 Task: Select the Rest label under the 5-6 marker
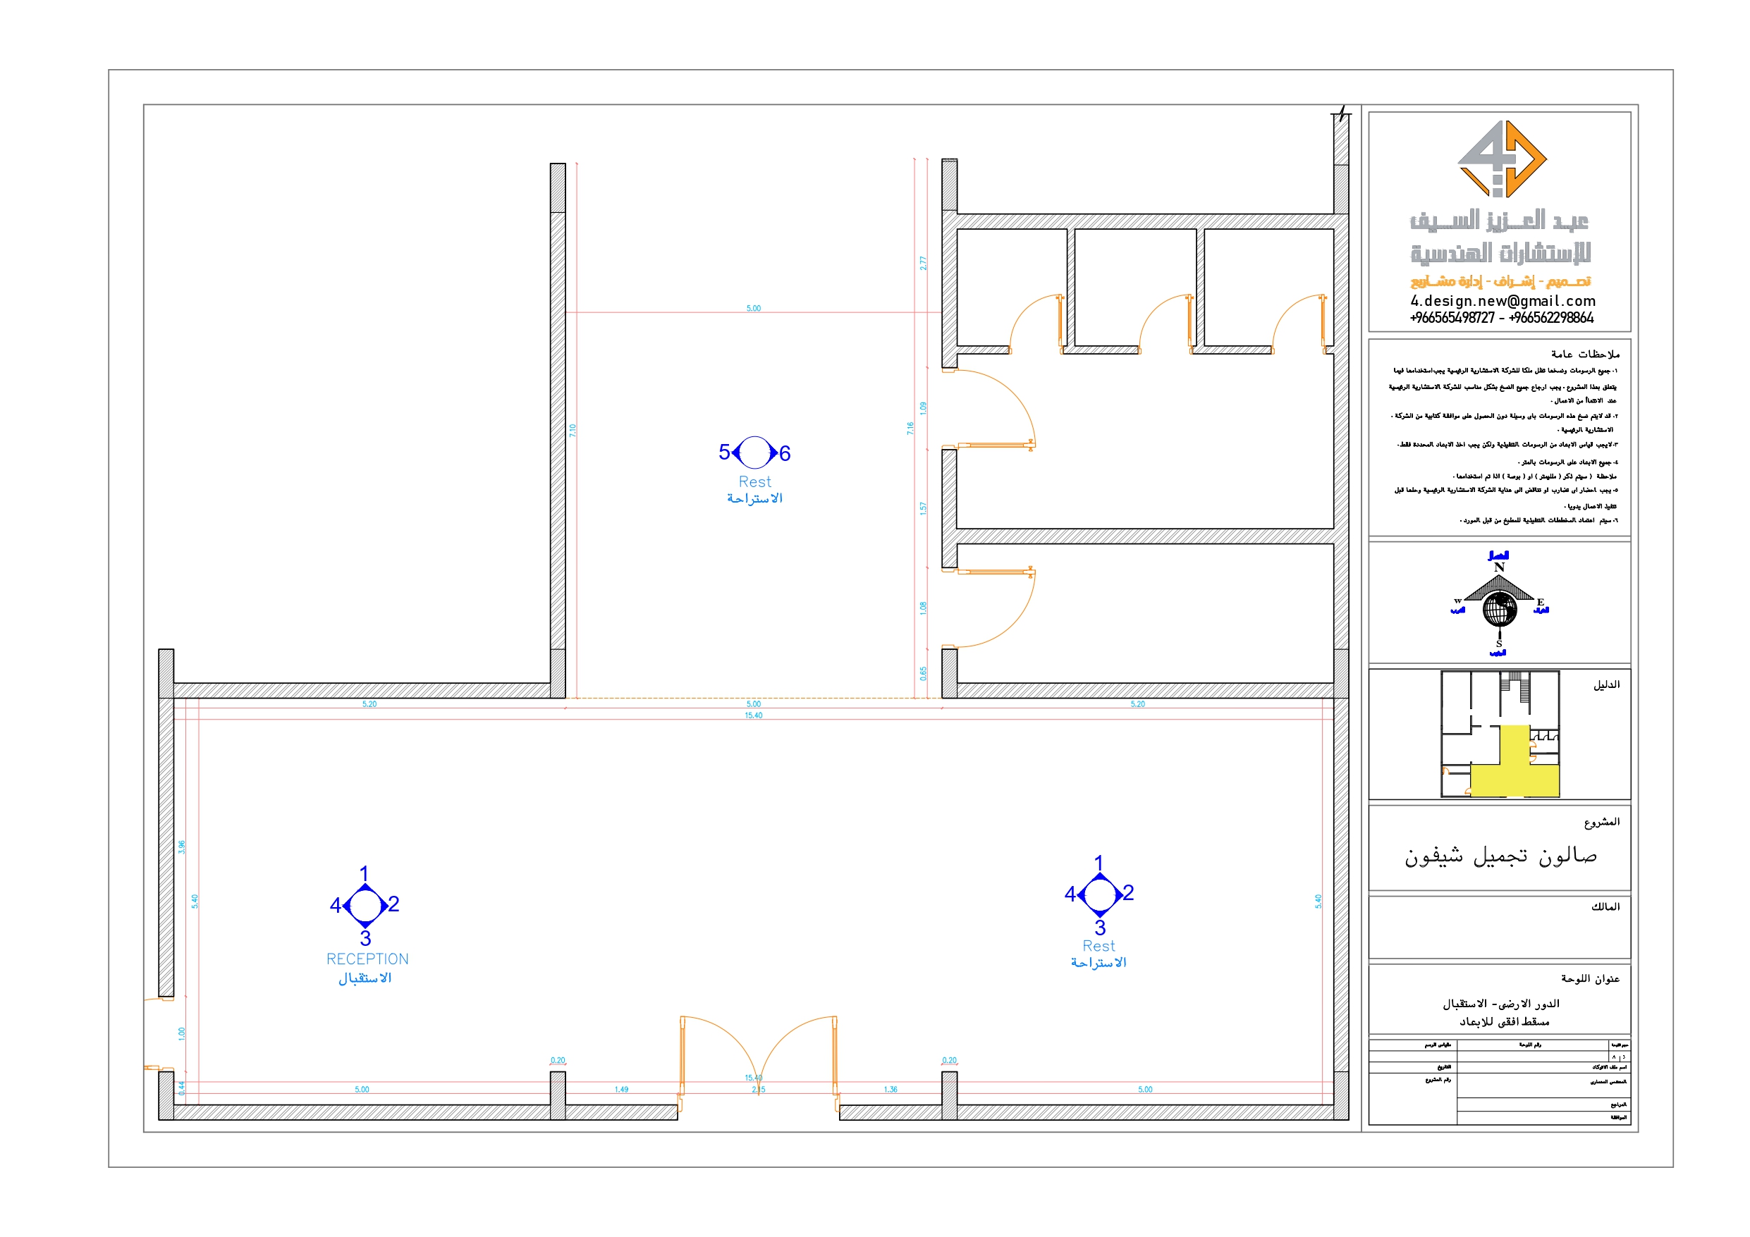point(754,481)
